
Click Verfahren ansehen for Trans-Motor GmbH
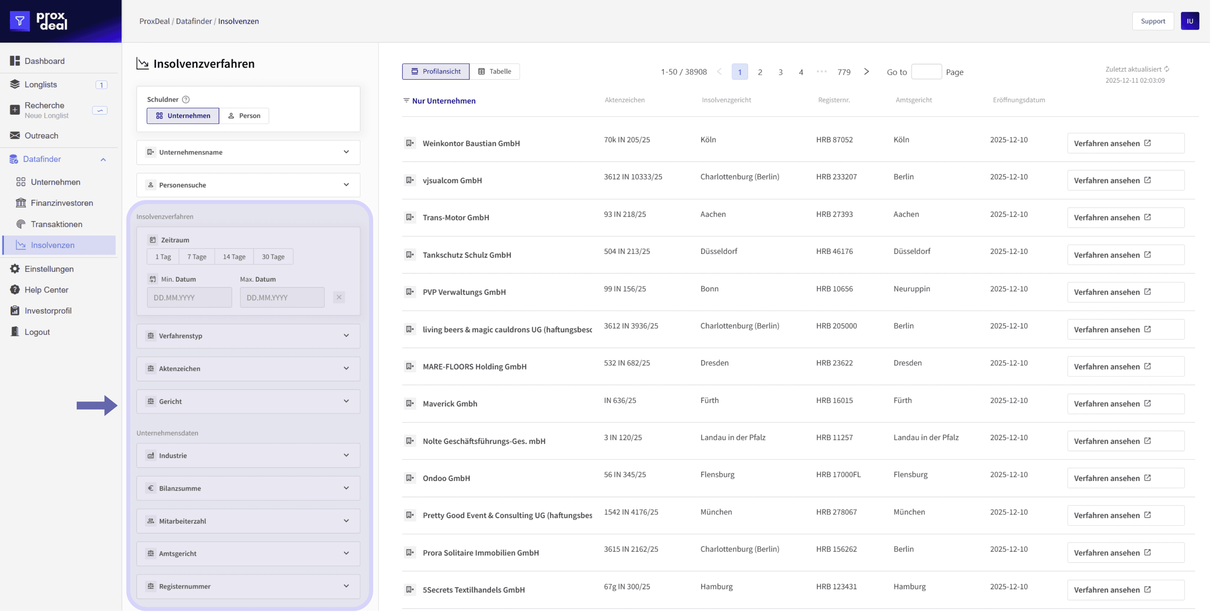(x=1125, y=218)
